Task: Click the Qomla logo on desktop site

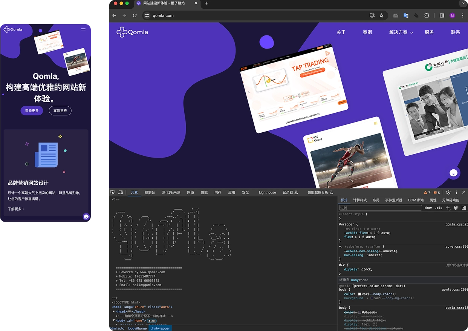Action: pyautogui.click(x=132, y=32)
